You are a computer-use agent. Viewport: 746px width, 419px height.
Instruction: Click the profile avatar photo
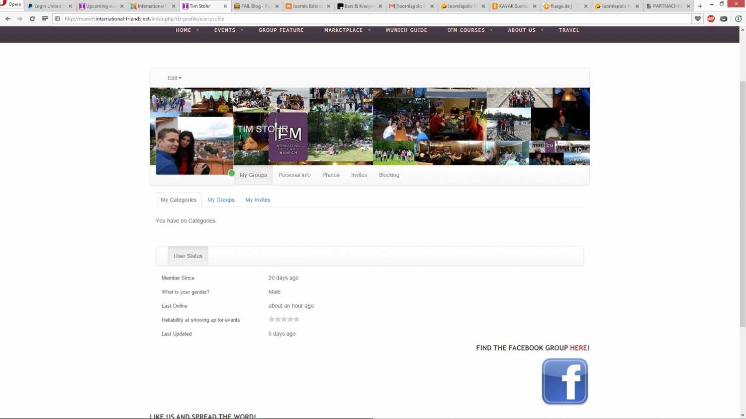click(x=194, y=146)
